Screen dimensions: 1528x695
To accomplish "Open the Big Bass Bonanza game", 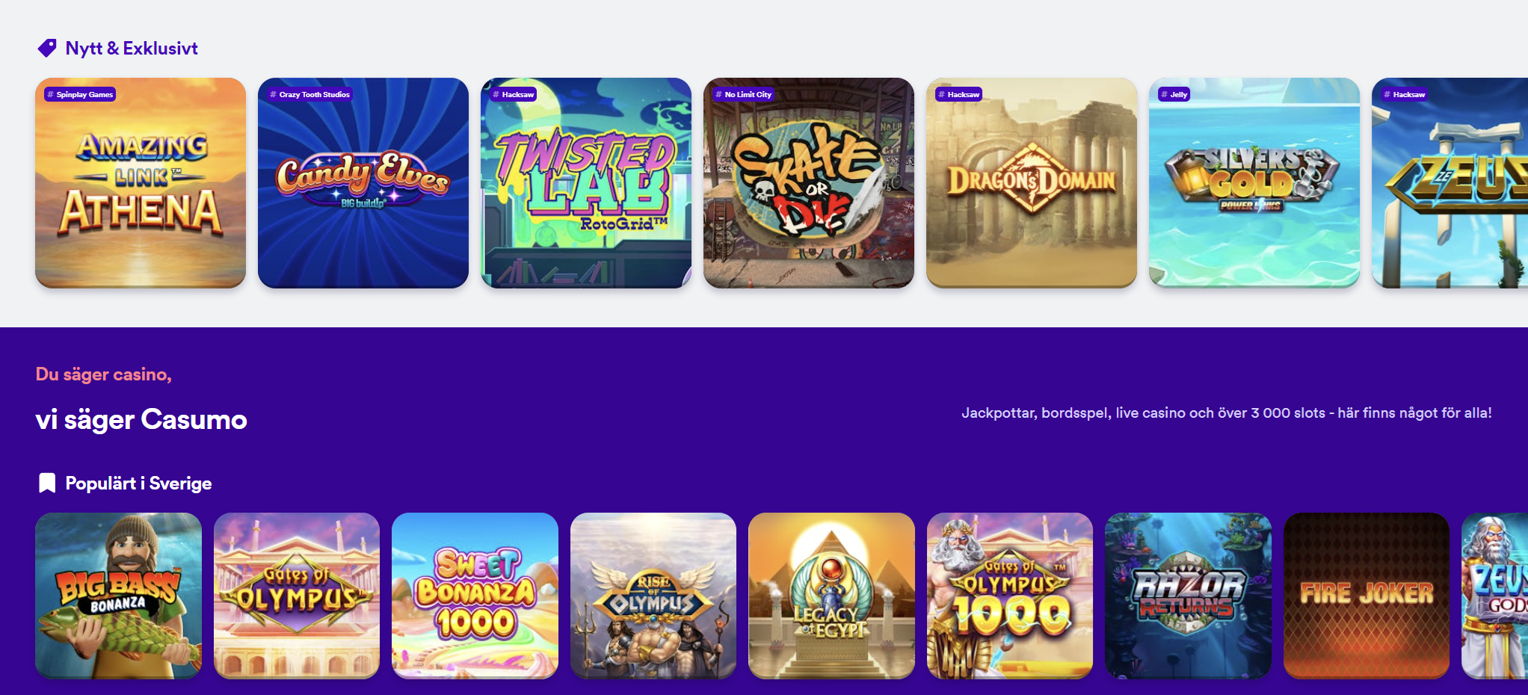I will pos(118,596).
